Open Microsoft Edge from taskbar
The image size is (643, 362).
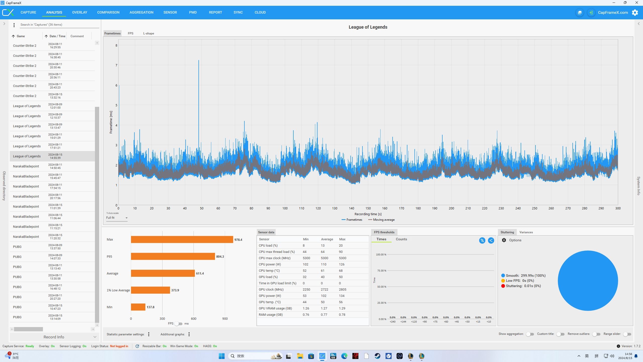click(344, 356)
